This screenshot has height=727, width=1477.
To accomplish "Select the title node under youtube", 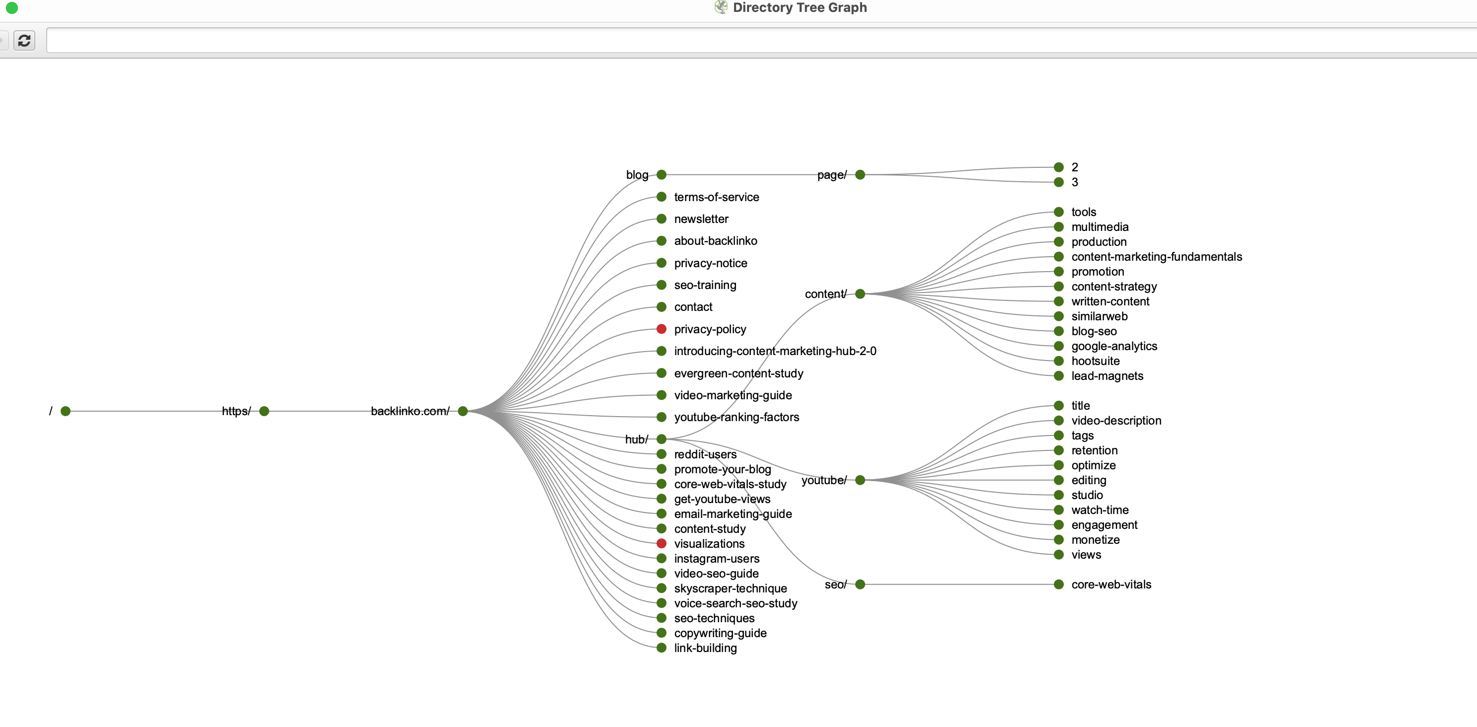I will pos(1058,405).
